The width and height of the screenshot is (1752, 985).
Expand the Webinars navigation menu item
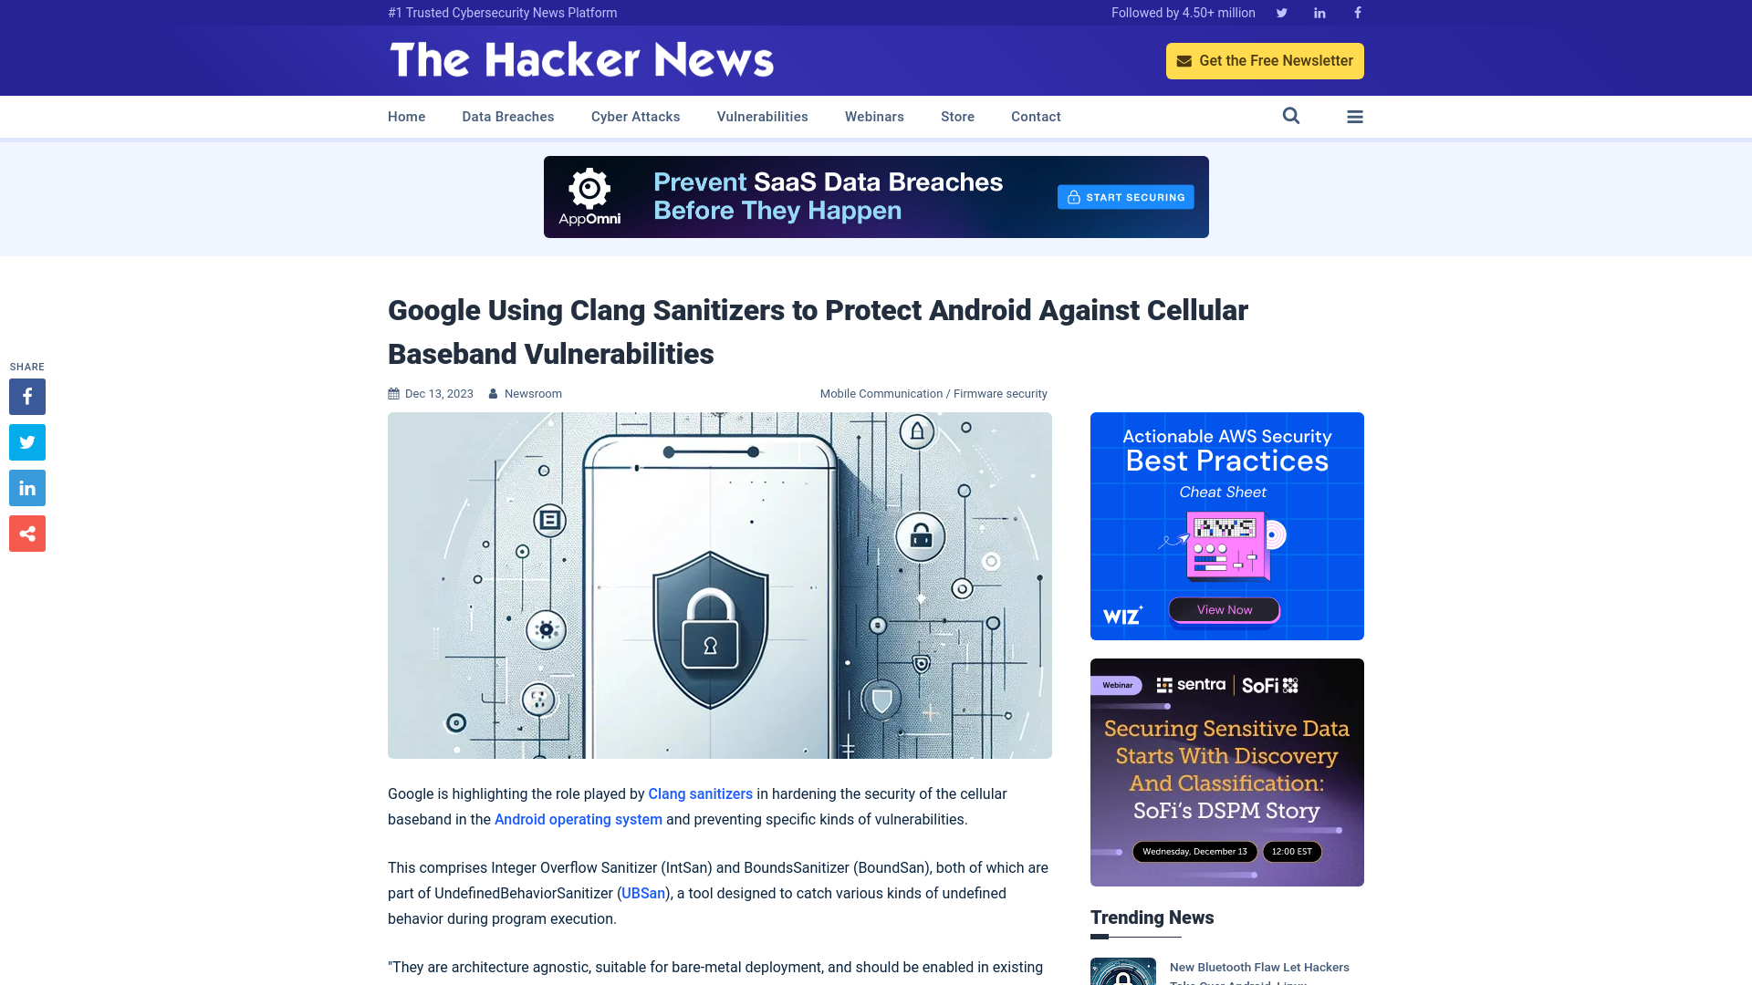coord(873,116)
